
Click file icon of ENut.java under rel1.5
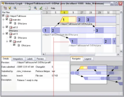[x=15, y=38]
